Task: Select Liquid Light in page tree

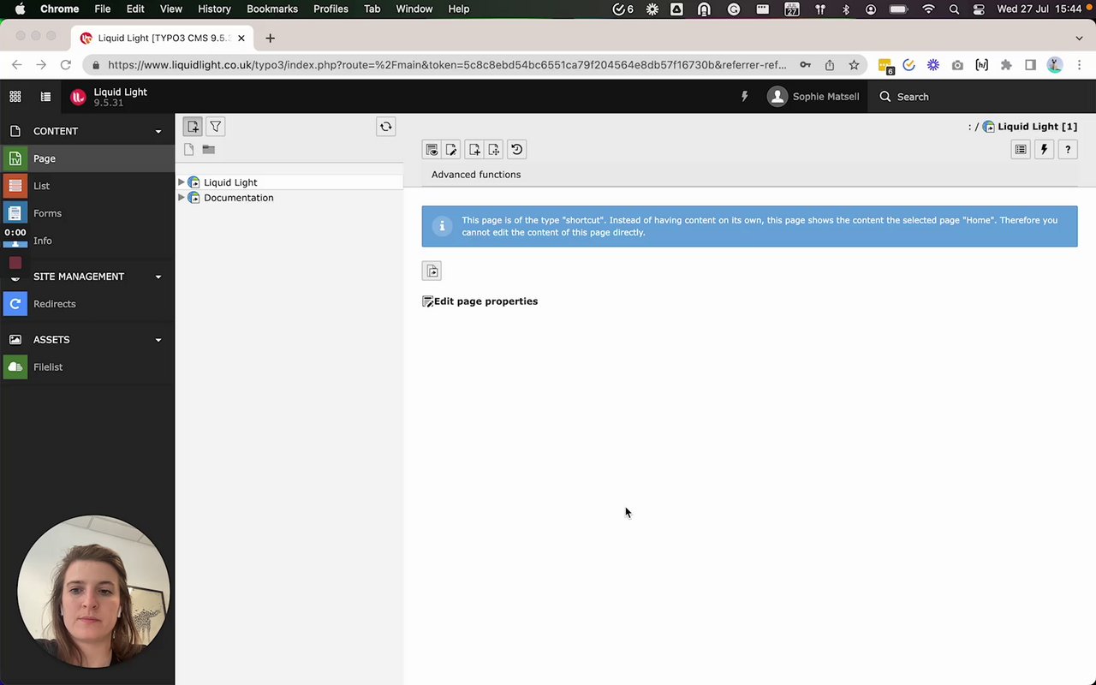Action: [230, 182]
